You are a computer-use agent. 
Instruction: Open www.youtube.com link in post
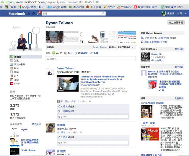(x=90, y=85)
